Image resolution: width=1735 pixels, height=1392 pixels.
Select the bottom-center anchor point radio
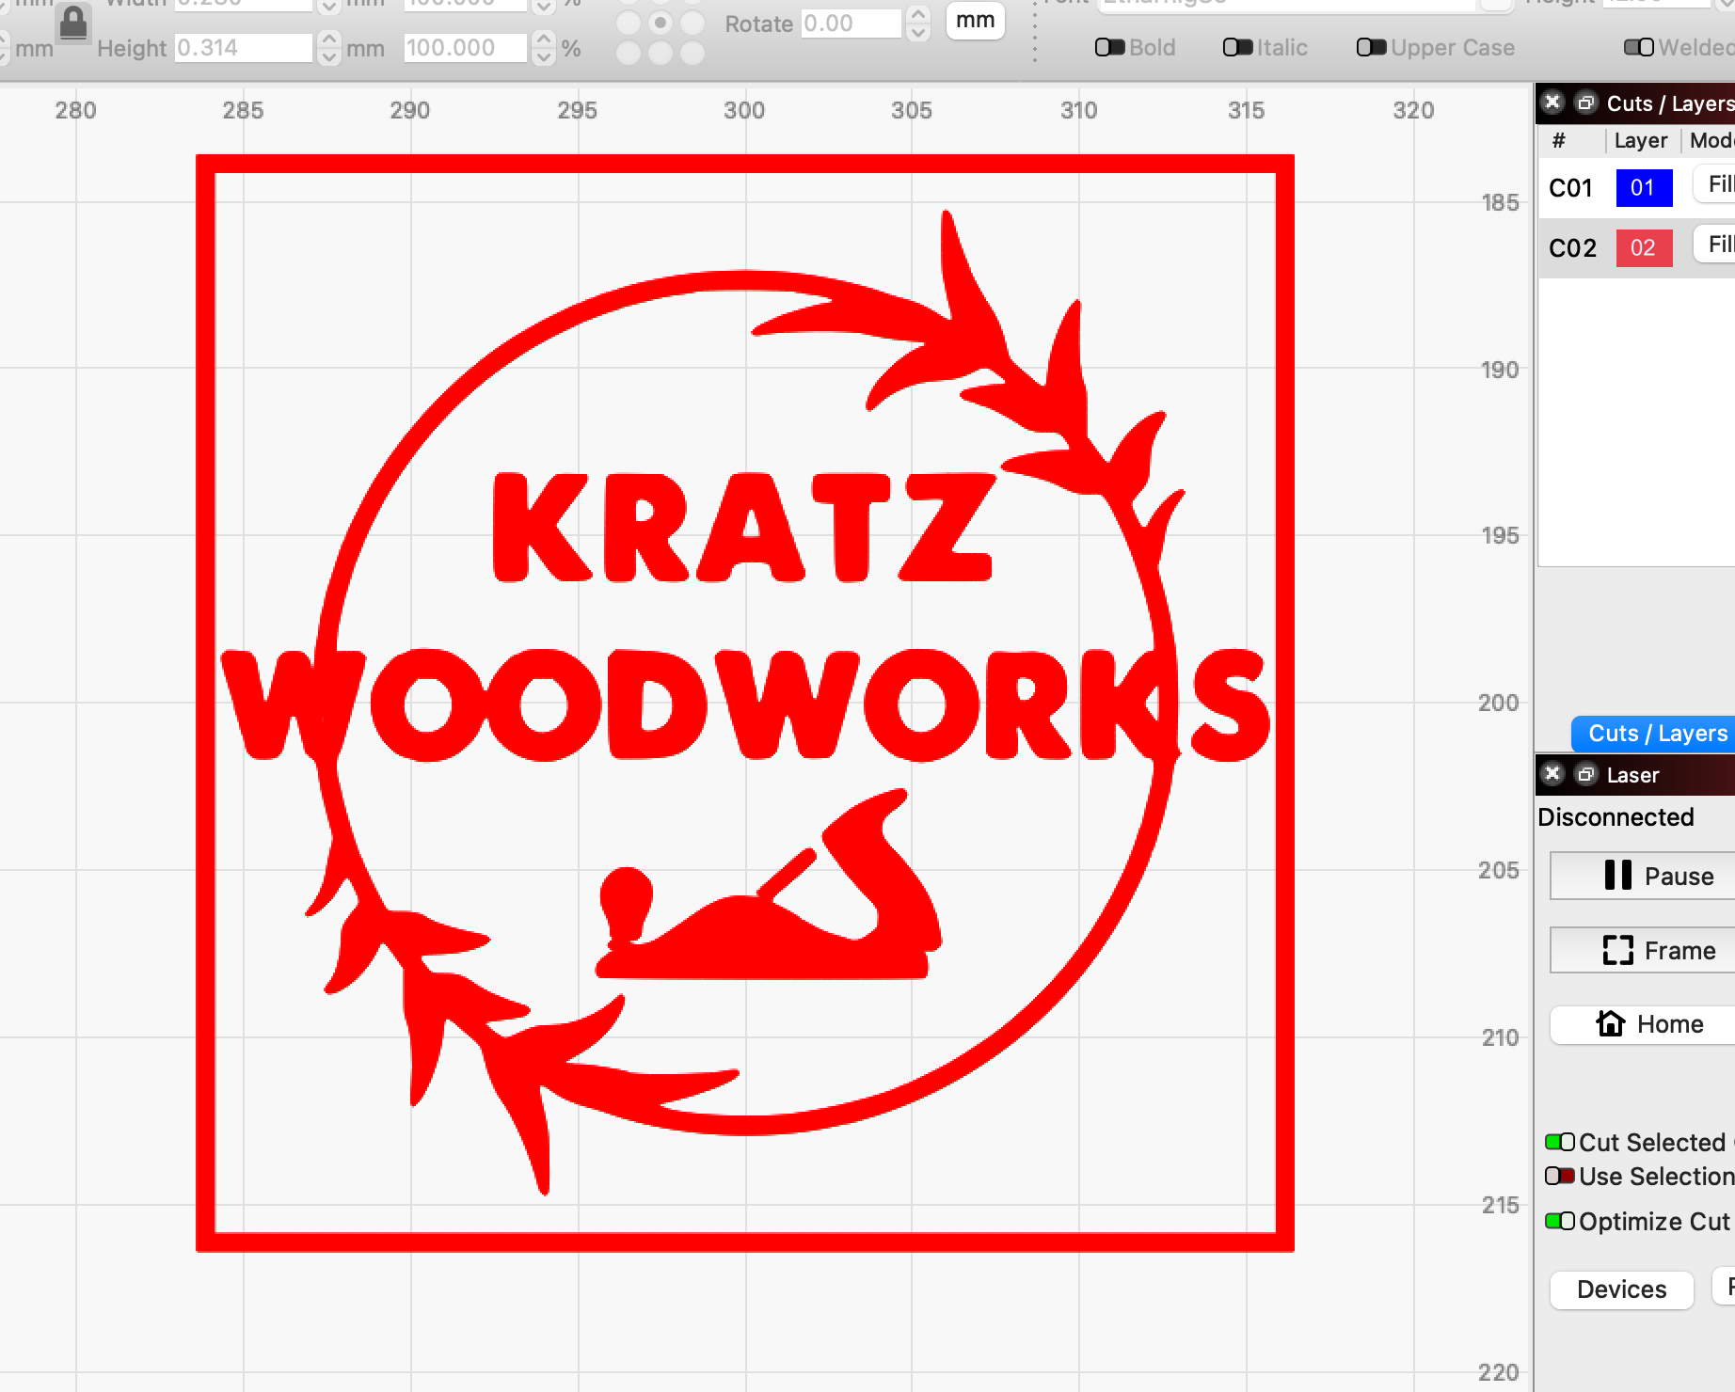pos(661,53)
